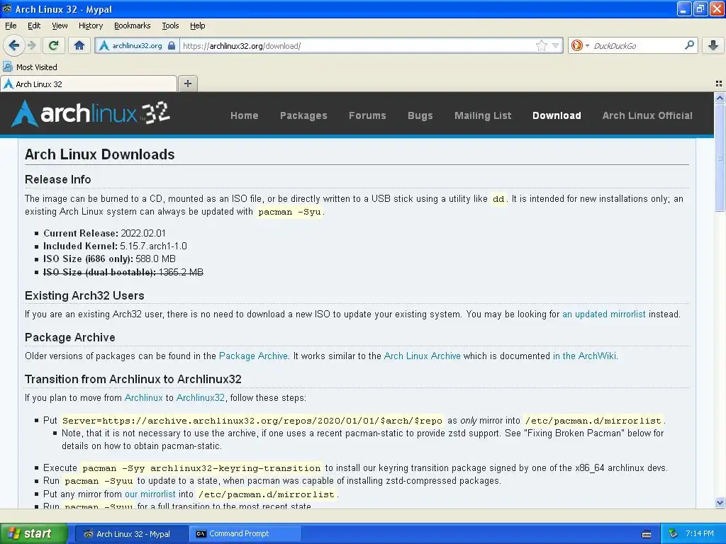Follow the 'our mirrorlist' link

150,494
